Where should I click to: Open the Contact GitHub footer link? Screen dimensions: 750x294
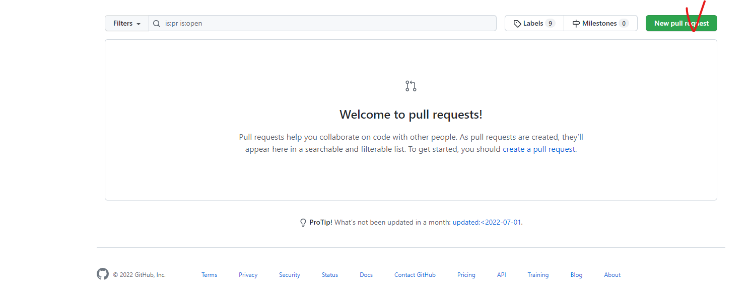[415, 275]
